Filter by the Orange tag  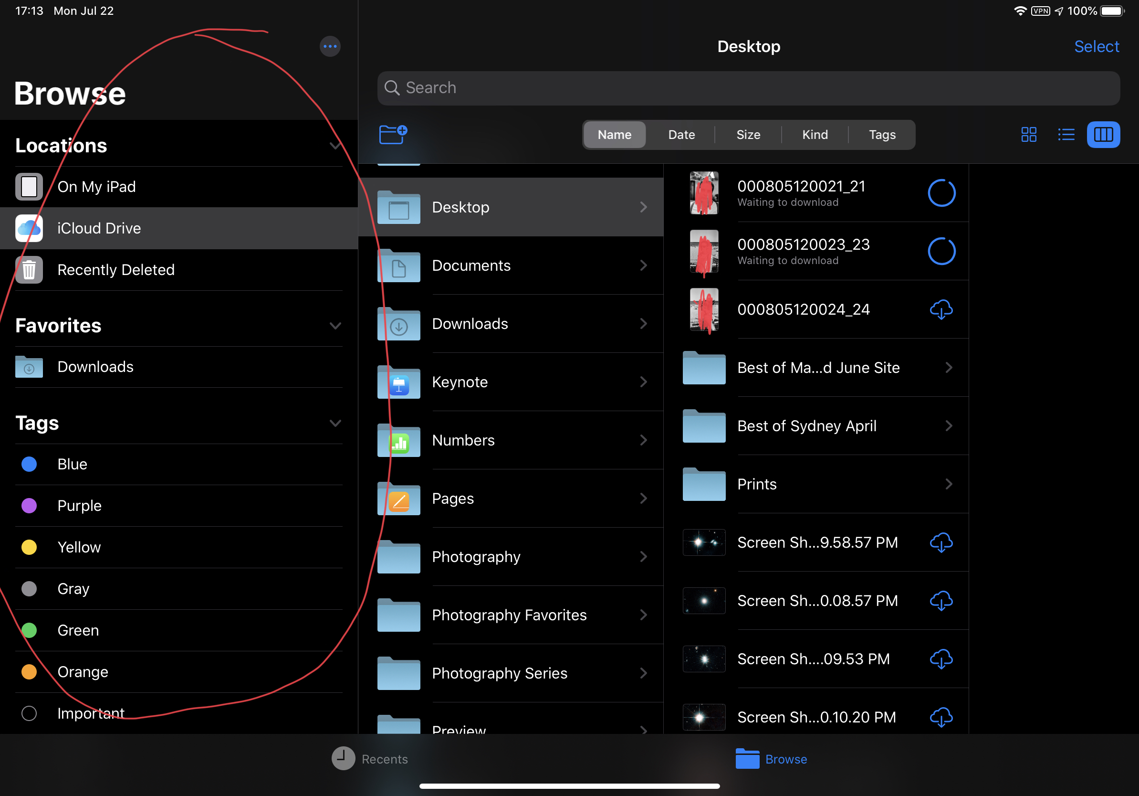[x=178, y=672]
